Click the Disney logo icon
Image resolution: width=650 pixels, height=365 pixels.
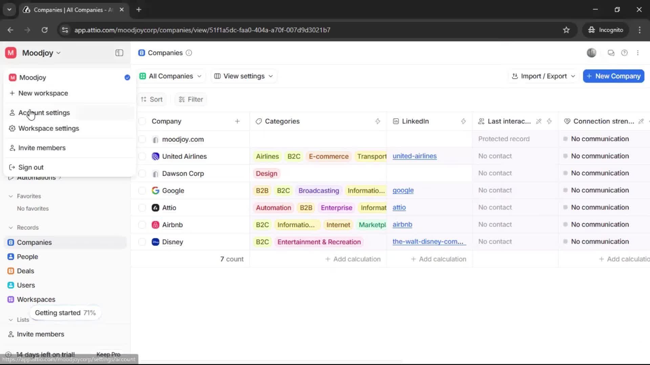pyautogui.click(x=155, y=242)
